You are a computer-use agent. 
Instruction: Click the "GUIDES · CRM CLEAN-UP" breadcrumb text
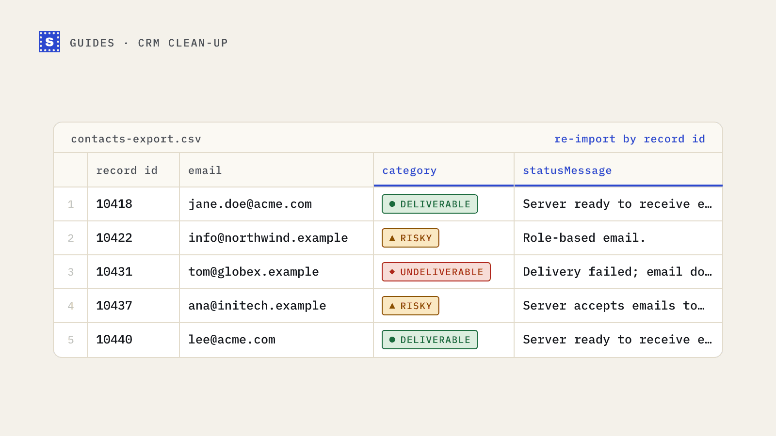(149, 43)
